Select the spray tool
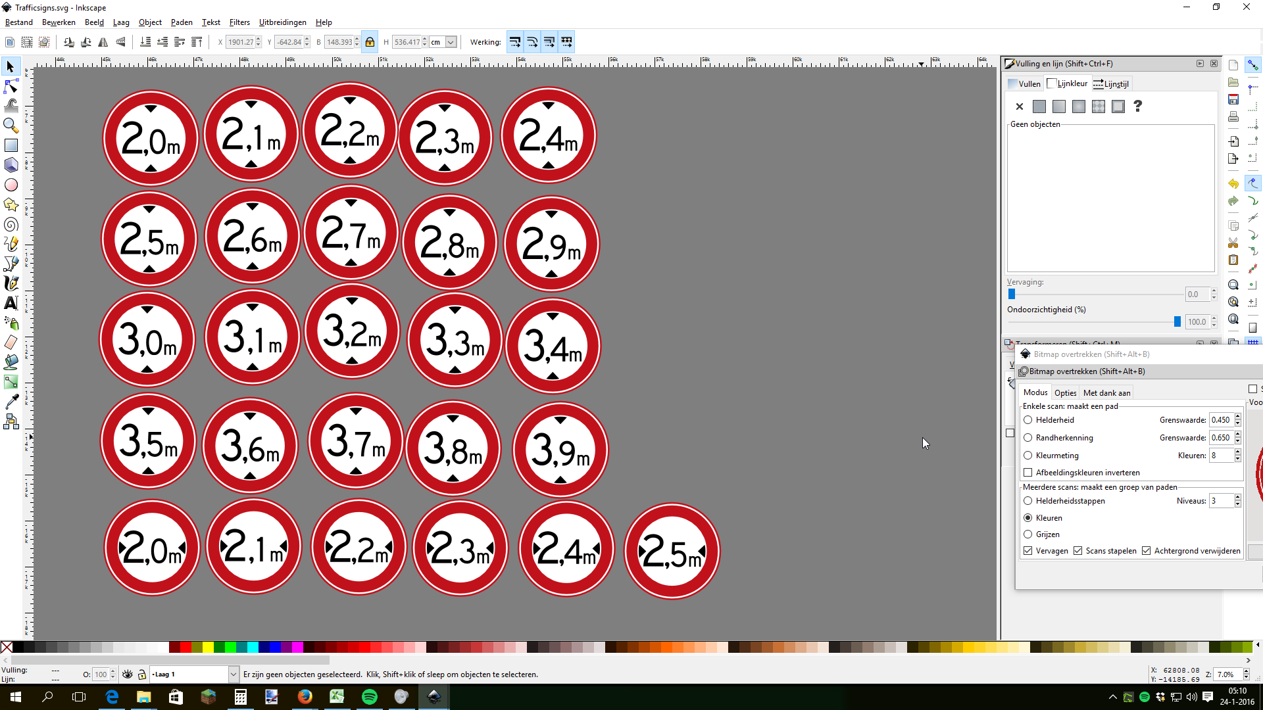The image size is (1263, 710). [11, 323]
